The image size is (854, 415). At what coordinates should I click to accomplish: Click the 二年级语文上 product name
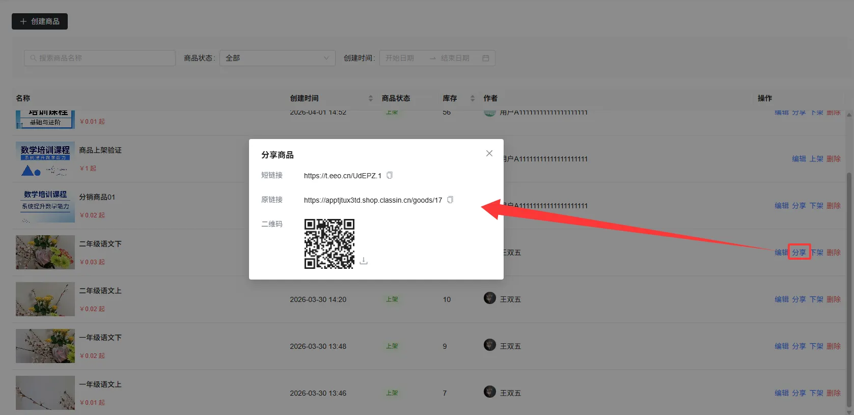(100, 291)
